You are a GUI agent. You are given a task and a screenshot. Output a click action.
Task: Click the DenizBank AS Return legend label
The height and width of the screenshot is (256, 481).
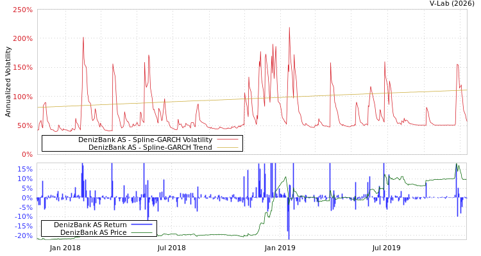coord(90,225)
